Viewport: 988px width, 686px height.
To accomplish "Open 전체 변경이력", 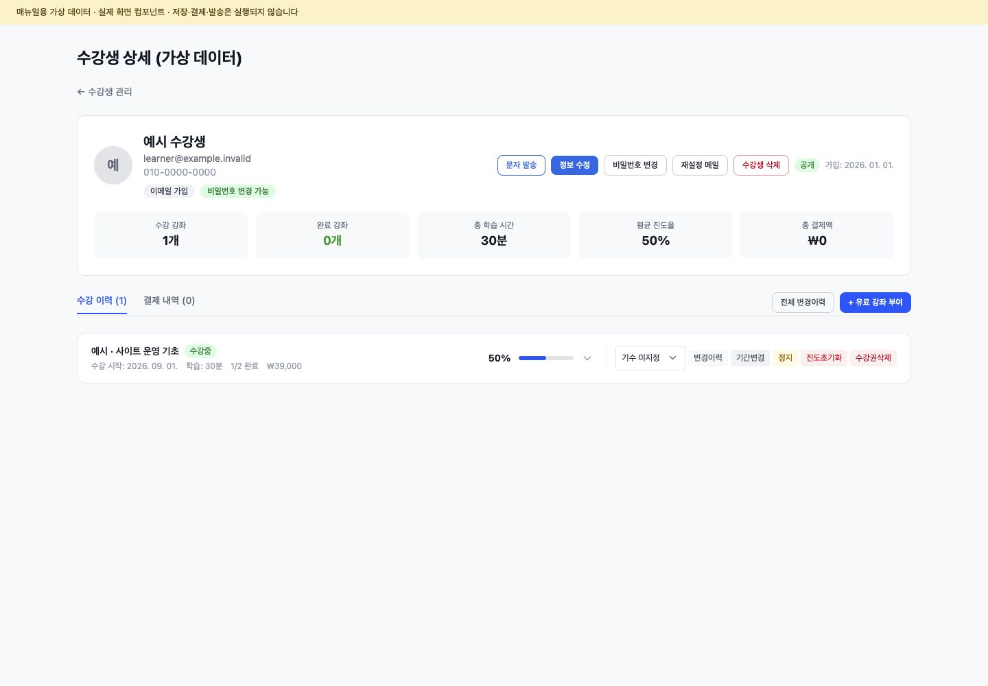I will pos(803,303).
